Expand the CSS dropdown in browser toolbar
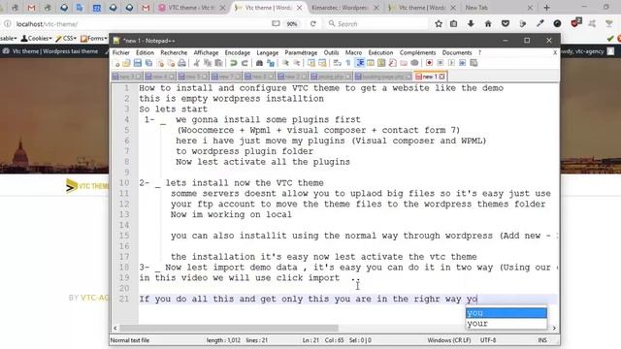This screenshot has height=349, width=621. click(x=66, y=39)
